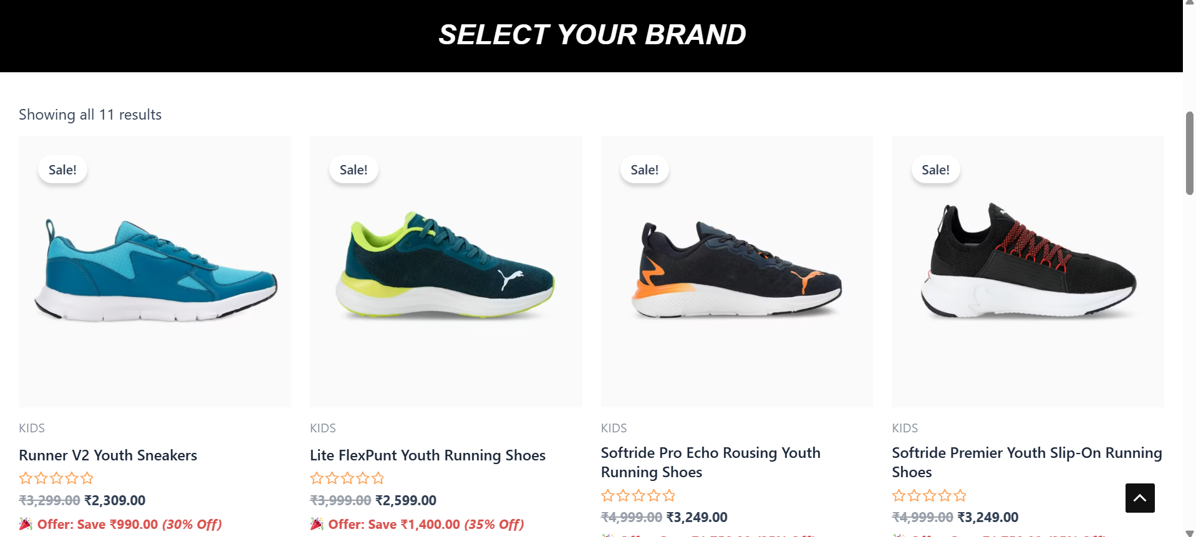Open the Runner V2 Youth Sneakers link

coord(108,455)
